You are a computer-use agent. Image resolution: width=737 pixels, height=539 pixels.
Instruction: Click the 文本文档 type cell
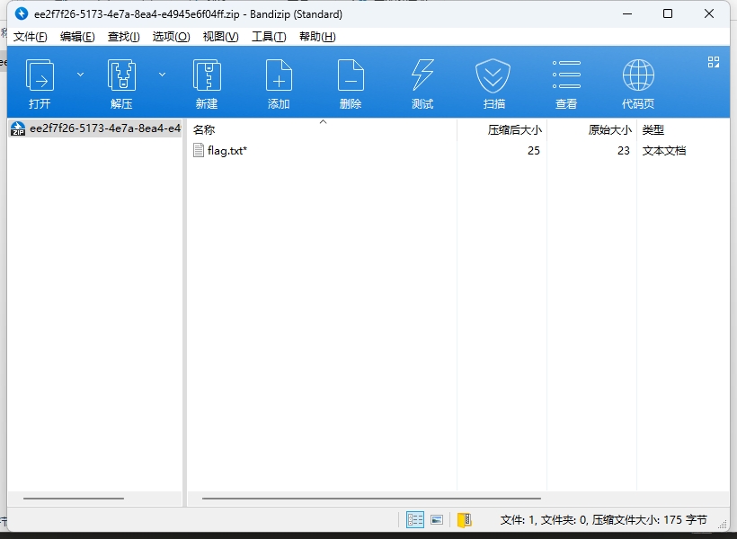[664, 150]
